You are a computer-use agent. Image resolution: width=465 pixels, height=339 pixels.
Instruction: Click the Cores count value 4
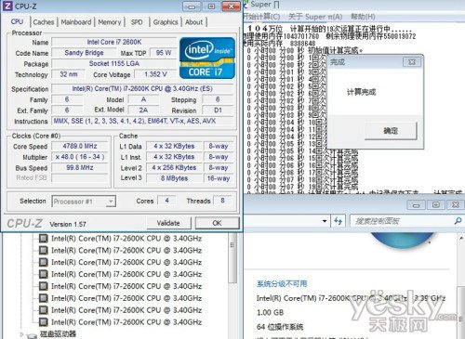[x=166, y=201]
